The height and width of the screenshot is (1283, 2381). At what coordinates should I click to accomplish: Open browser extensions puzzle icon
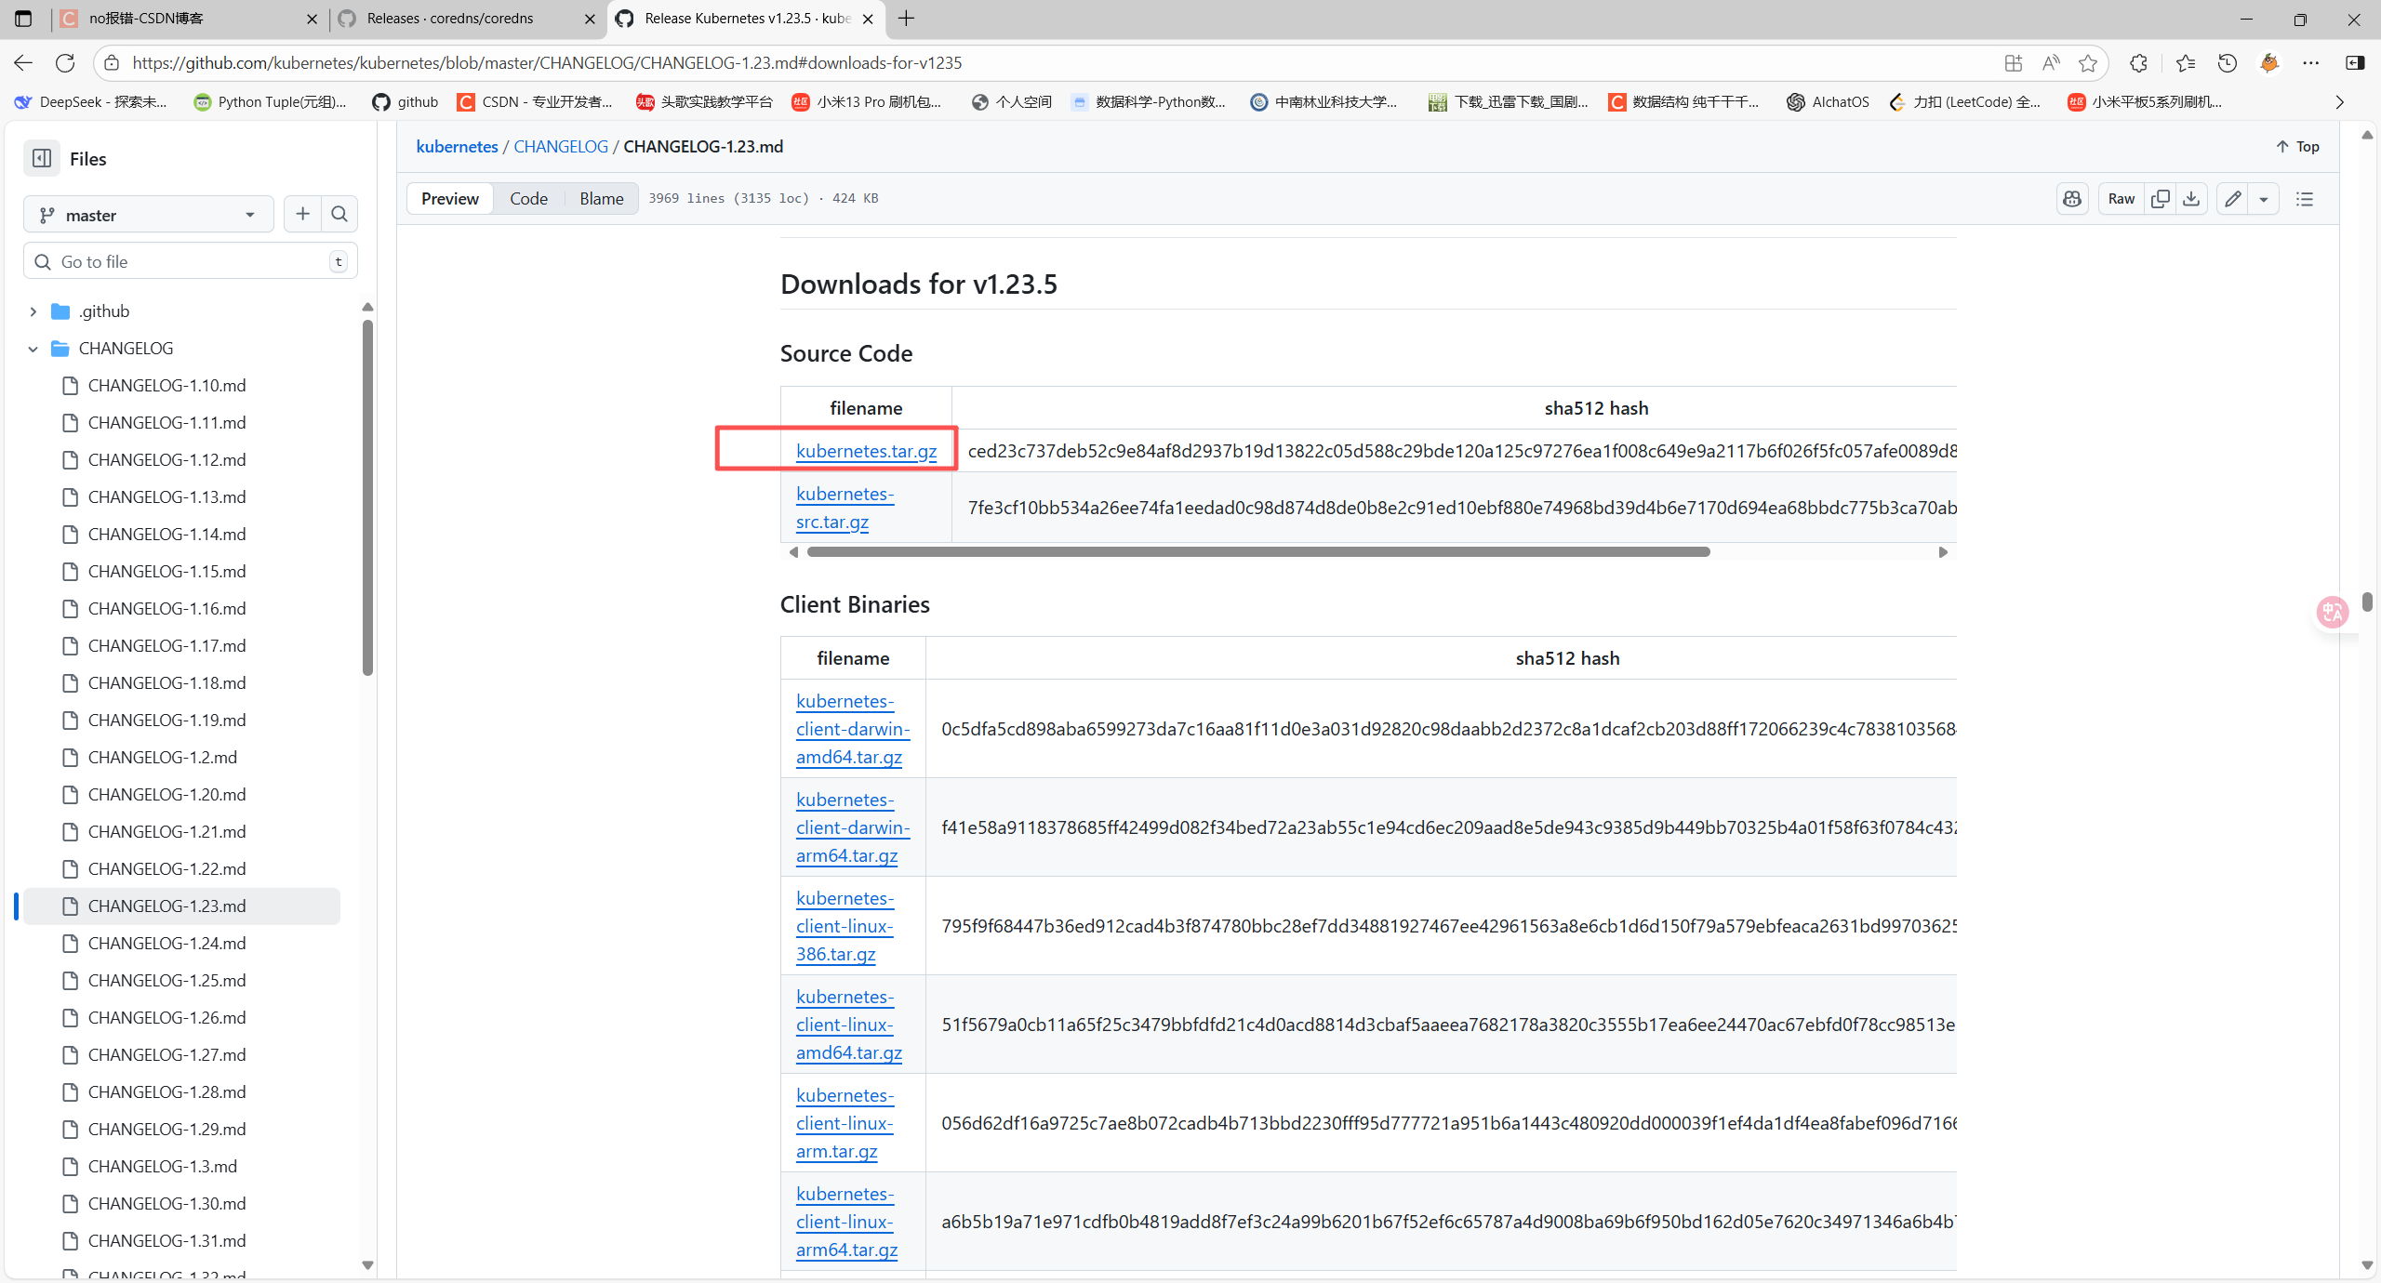click(x=2138, y=62)
